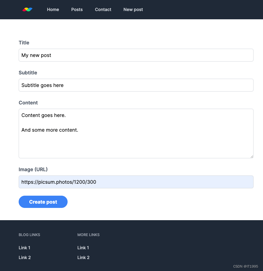The image size is (263, 271).
Task: Click the Title label above its field
Action: click(x=24, y=43)
